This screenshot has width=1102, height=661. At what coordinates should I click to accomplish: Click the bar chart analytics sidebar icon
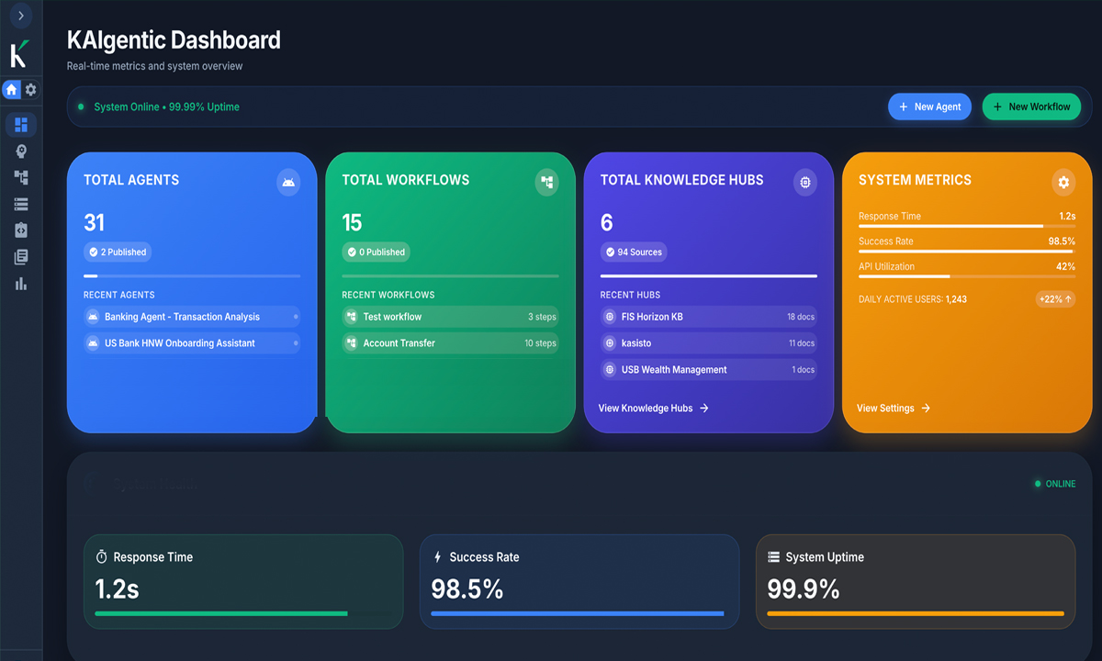(21, 284)
